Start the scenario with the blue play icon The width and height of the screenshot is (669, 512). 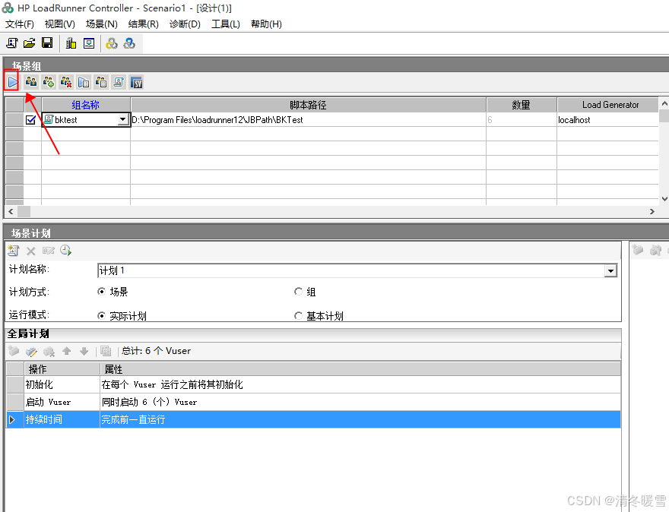pyautogui.click(x=12, y=81)
